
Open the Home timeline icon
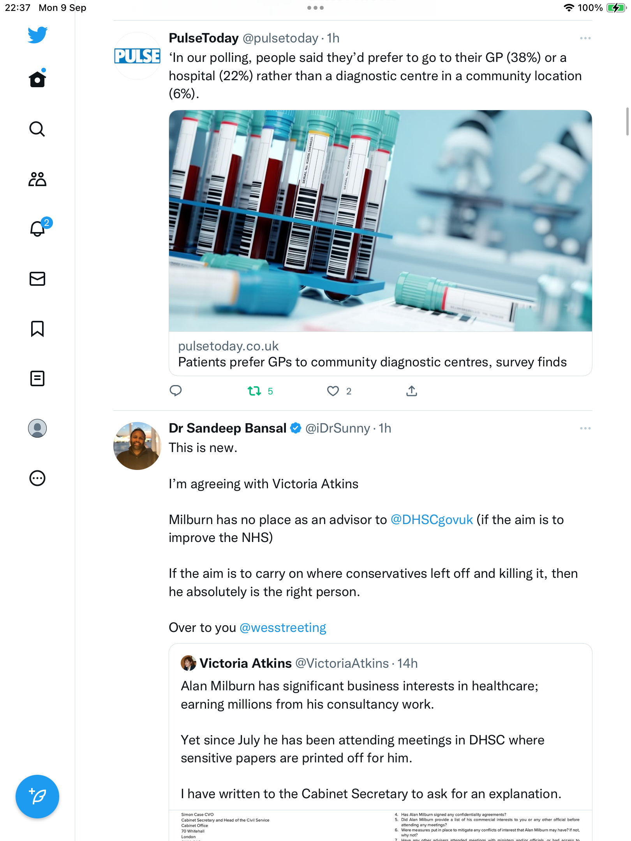[x=37, y=78]
